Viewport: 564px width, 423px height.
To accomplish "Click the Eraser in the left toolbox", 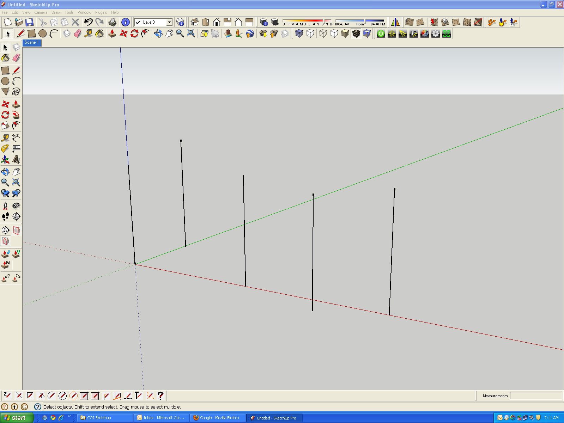I will point(16,58).
